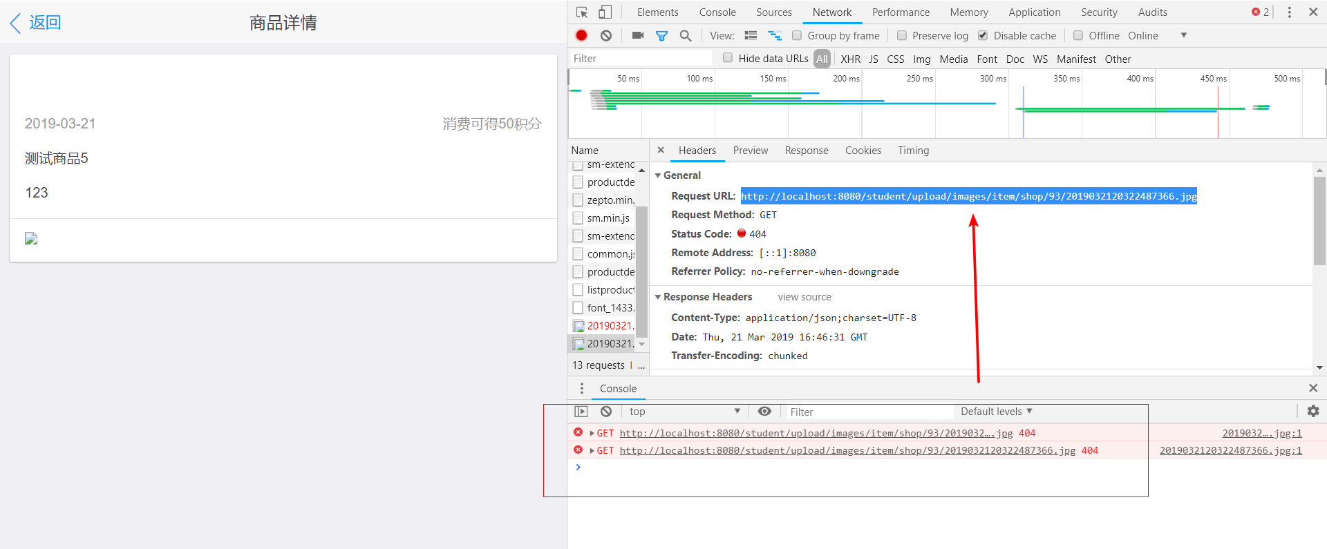Select the zepto.min request row
Screen dimensions: 1327x549
[x=603, y=200]
